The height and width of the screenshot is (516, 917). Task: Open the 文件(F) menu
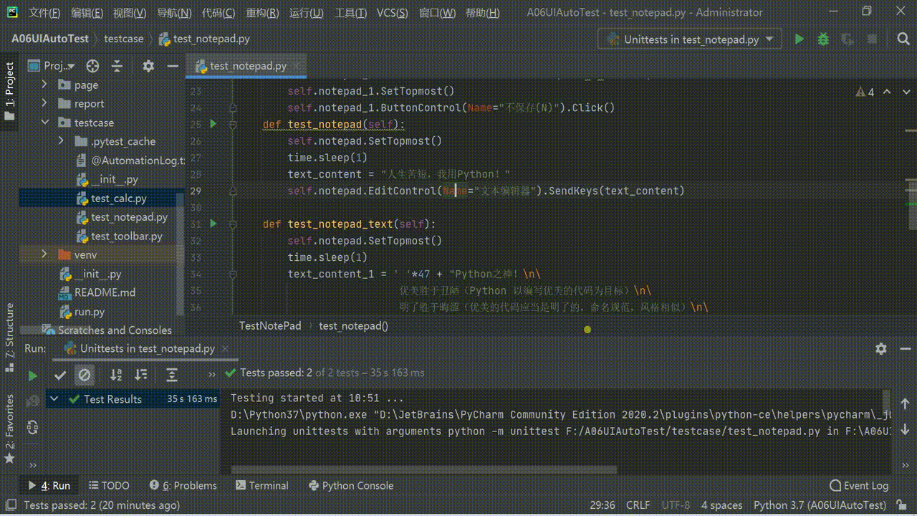click(x=45, y=13)
